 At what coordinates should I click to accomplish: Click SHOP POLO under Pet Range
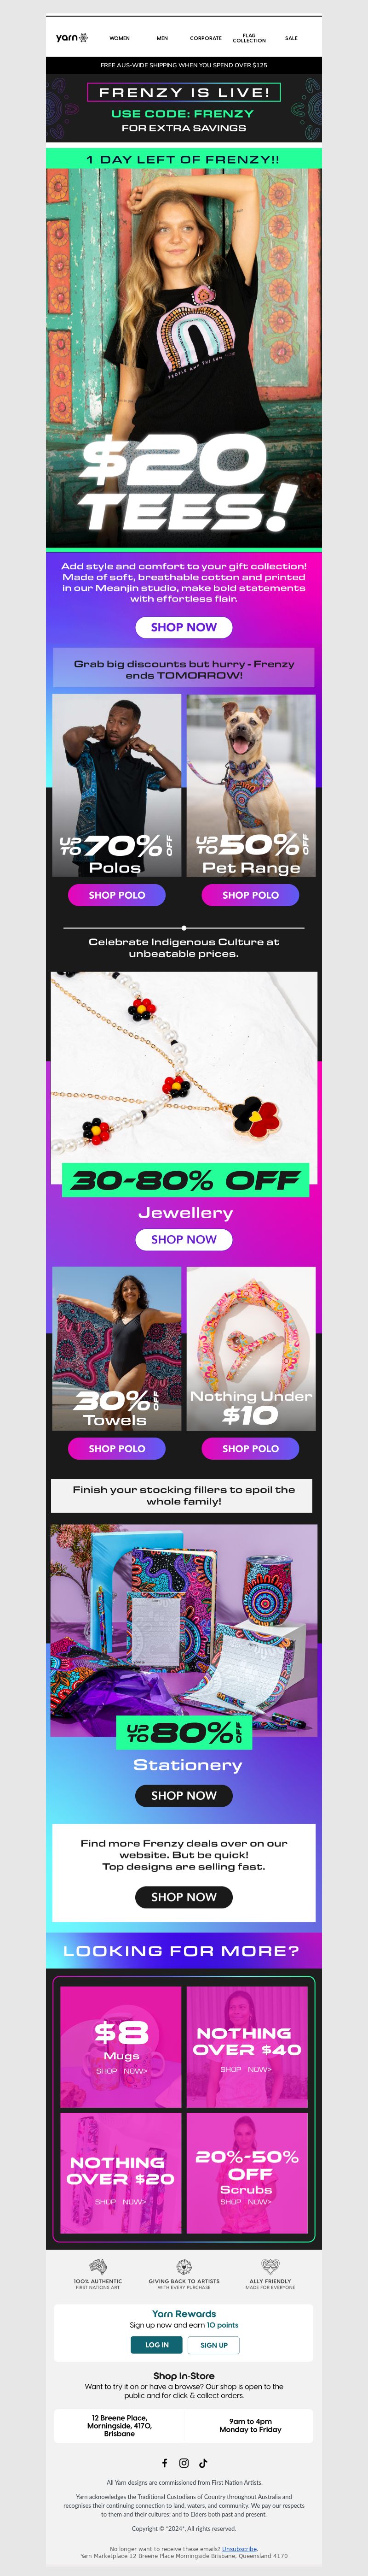point(250,895)
